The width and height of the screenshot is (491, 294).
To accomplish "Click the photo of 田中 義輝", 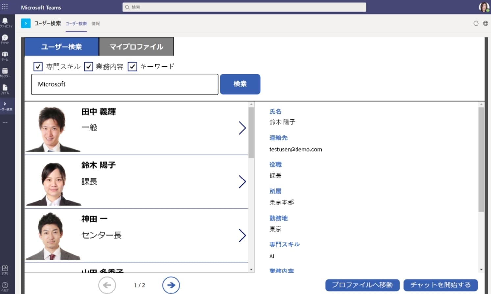I will (x=53, y=129).
